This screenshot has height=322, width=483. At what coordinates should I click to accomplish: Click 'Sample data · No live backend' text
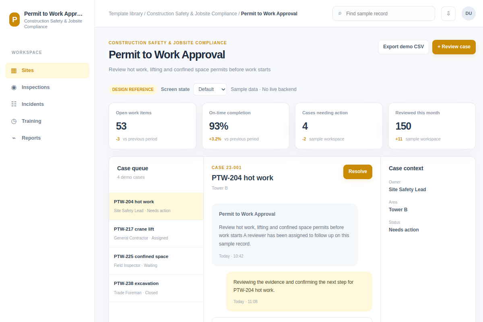tap(264, 89)
